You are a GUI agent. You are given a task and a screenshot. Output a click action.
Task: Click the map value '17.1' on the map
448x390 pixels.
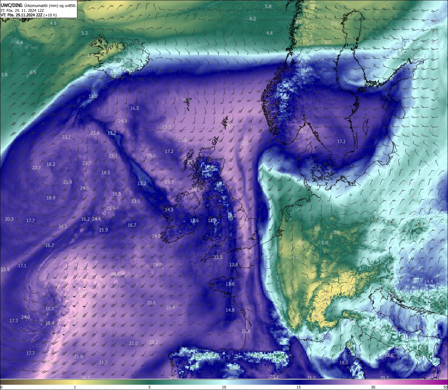[x=22, y=266]
